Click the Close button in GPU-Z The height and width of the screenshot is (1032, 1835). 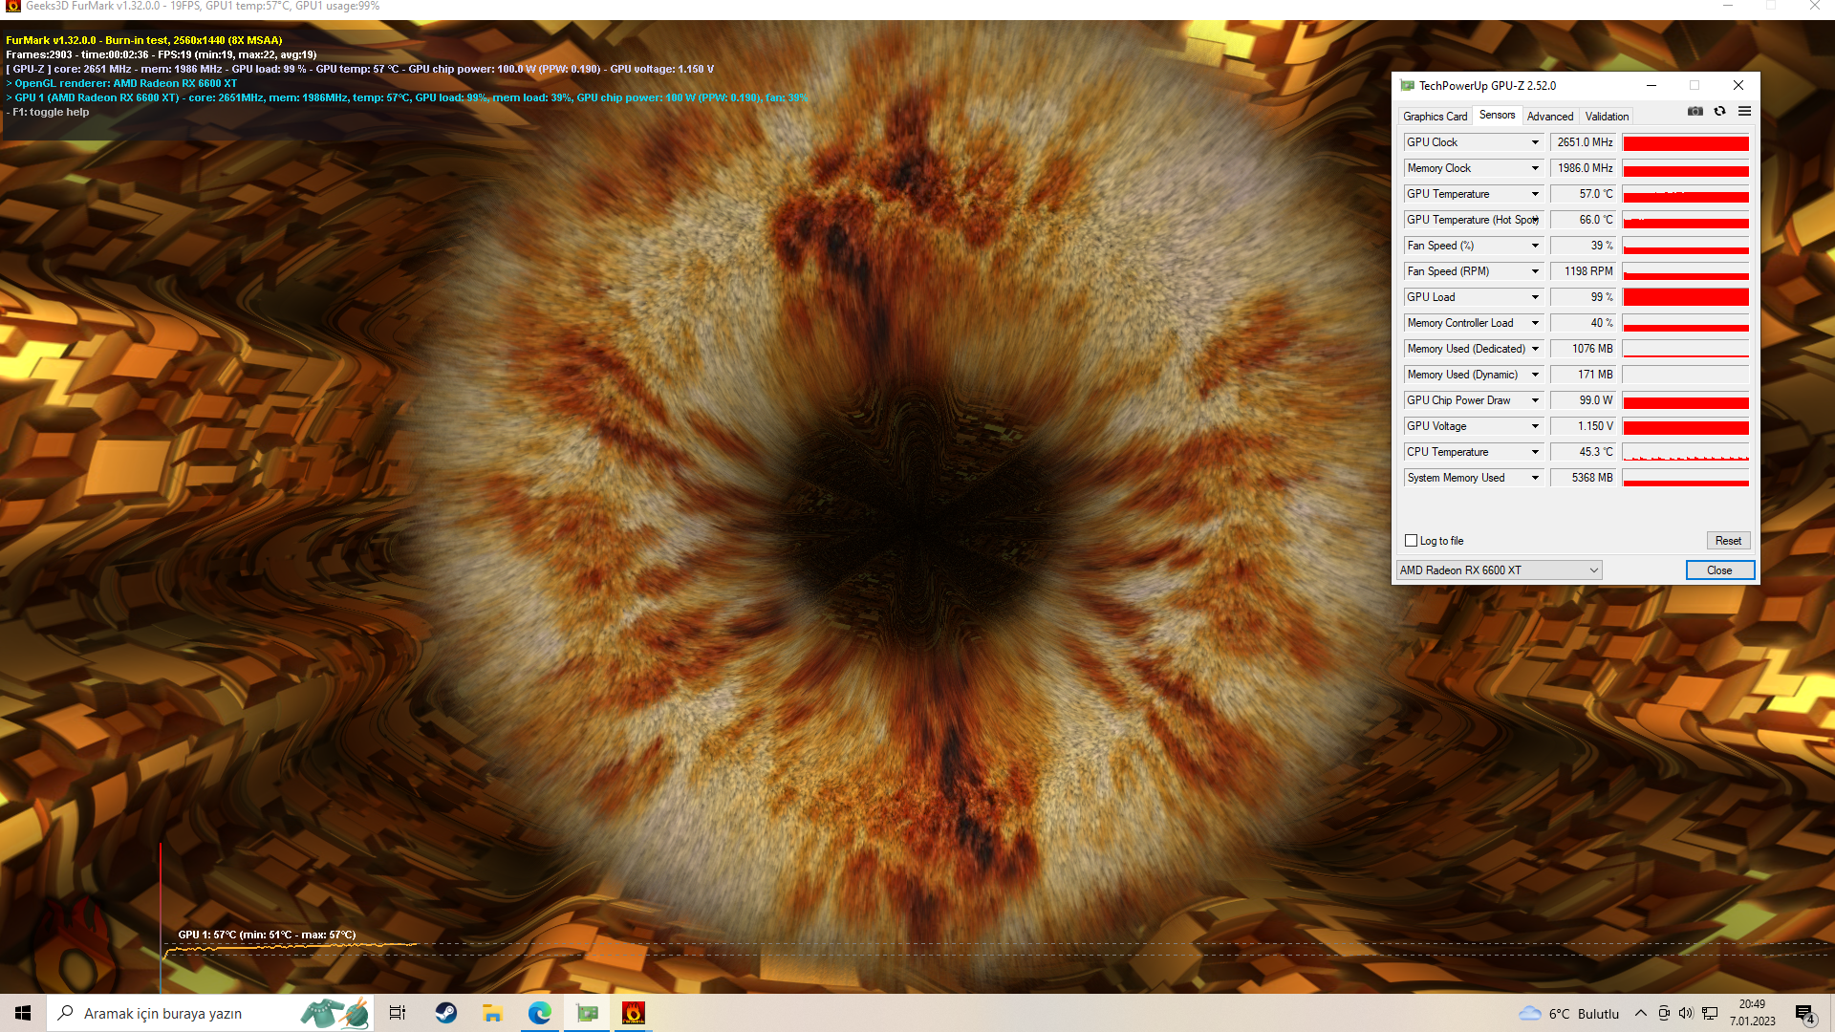point(1719,570)
